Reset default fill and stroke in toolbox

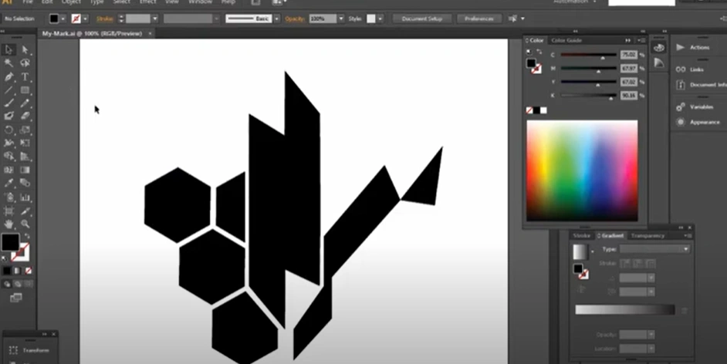[x=4, y=258]
